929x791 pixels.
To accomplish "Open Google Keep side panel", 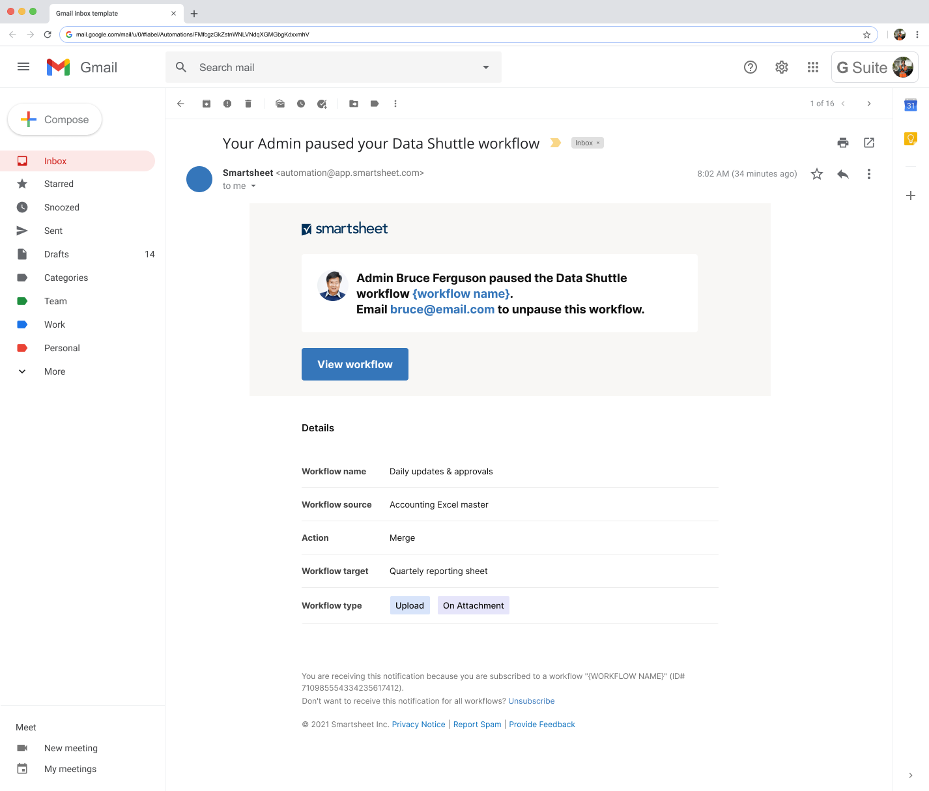I will (x=911, y=138).
